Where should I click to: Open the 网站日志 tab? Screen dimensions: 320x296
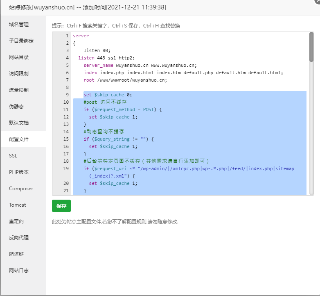click(x=23, y=271)
